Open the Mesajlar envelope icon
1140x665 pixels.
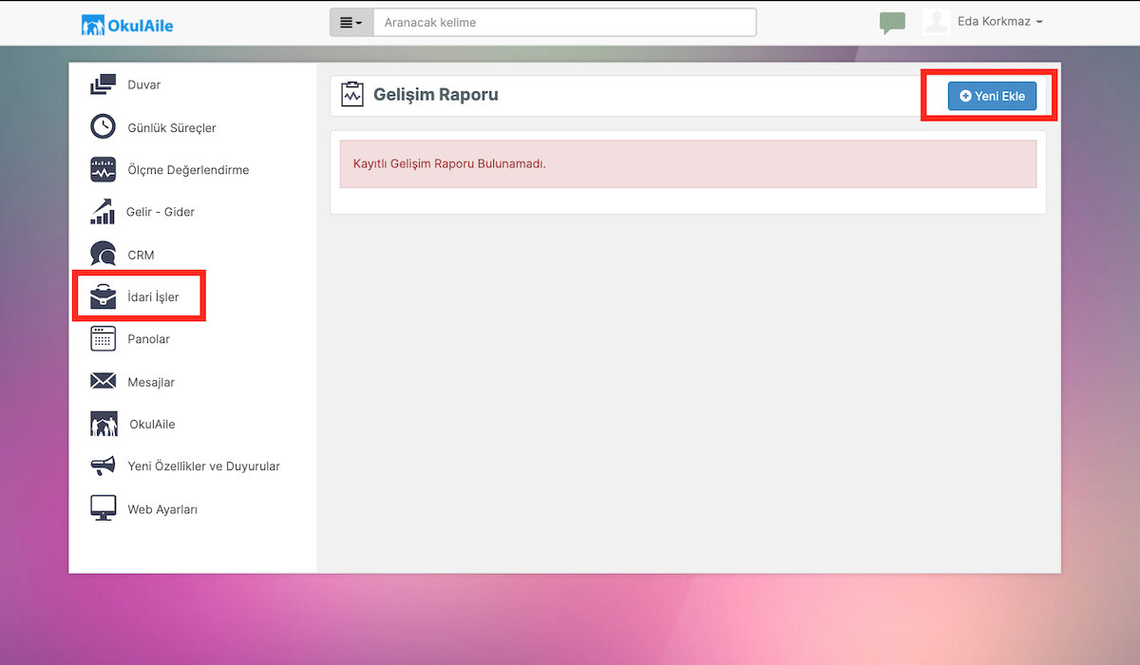[103, 382]
